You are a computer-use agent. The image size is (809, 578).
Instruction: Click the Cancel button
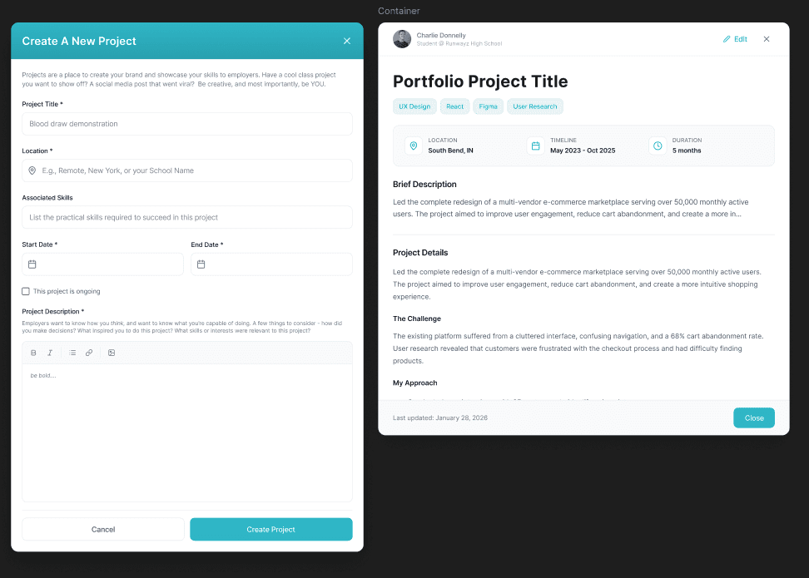[x=103, y=529]
